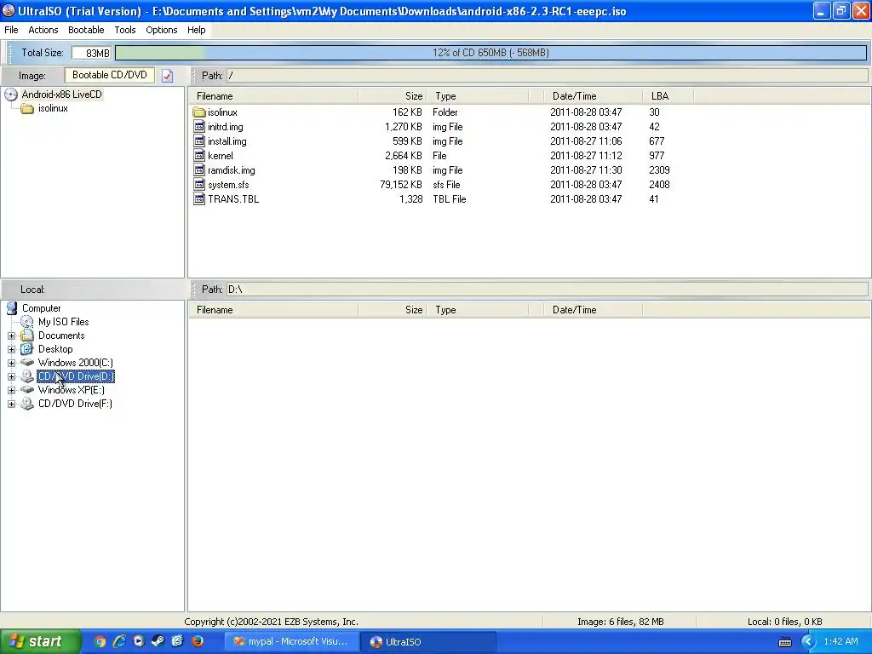Open the Actions menu
The width and height of the screenshot is (872, 654).
(x=43, y=30)
